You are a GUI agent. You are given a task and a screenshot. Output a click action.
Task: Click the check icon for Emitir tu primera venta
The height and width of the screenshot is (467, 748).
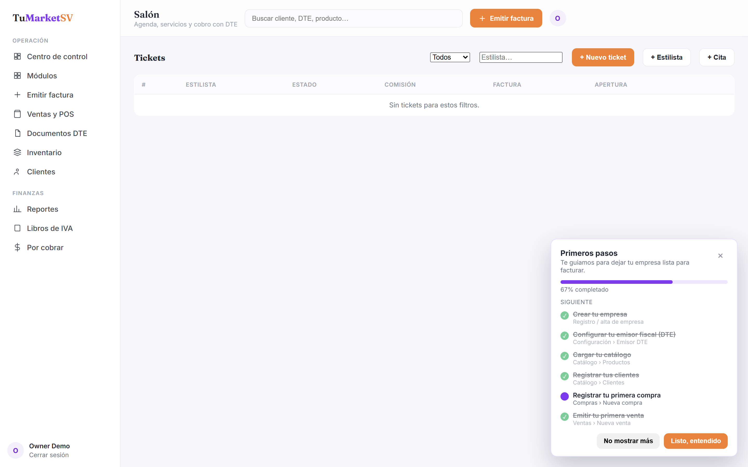[x=565, y=417]
